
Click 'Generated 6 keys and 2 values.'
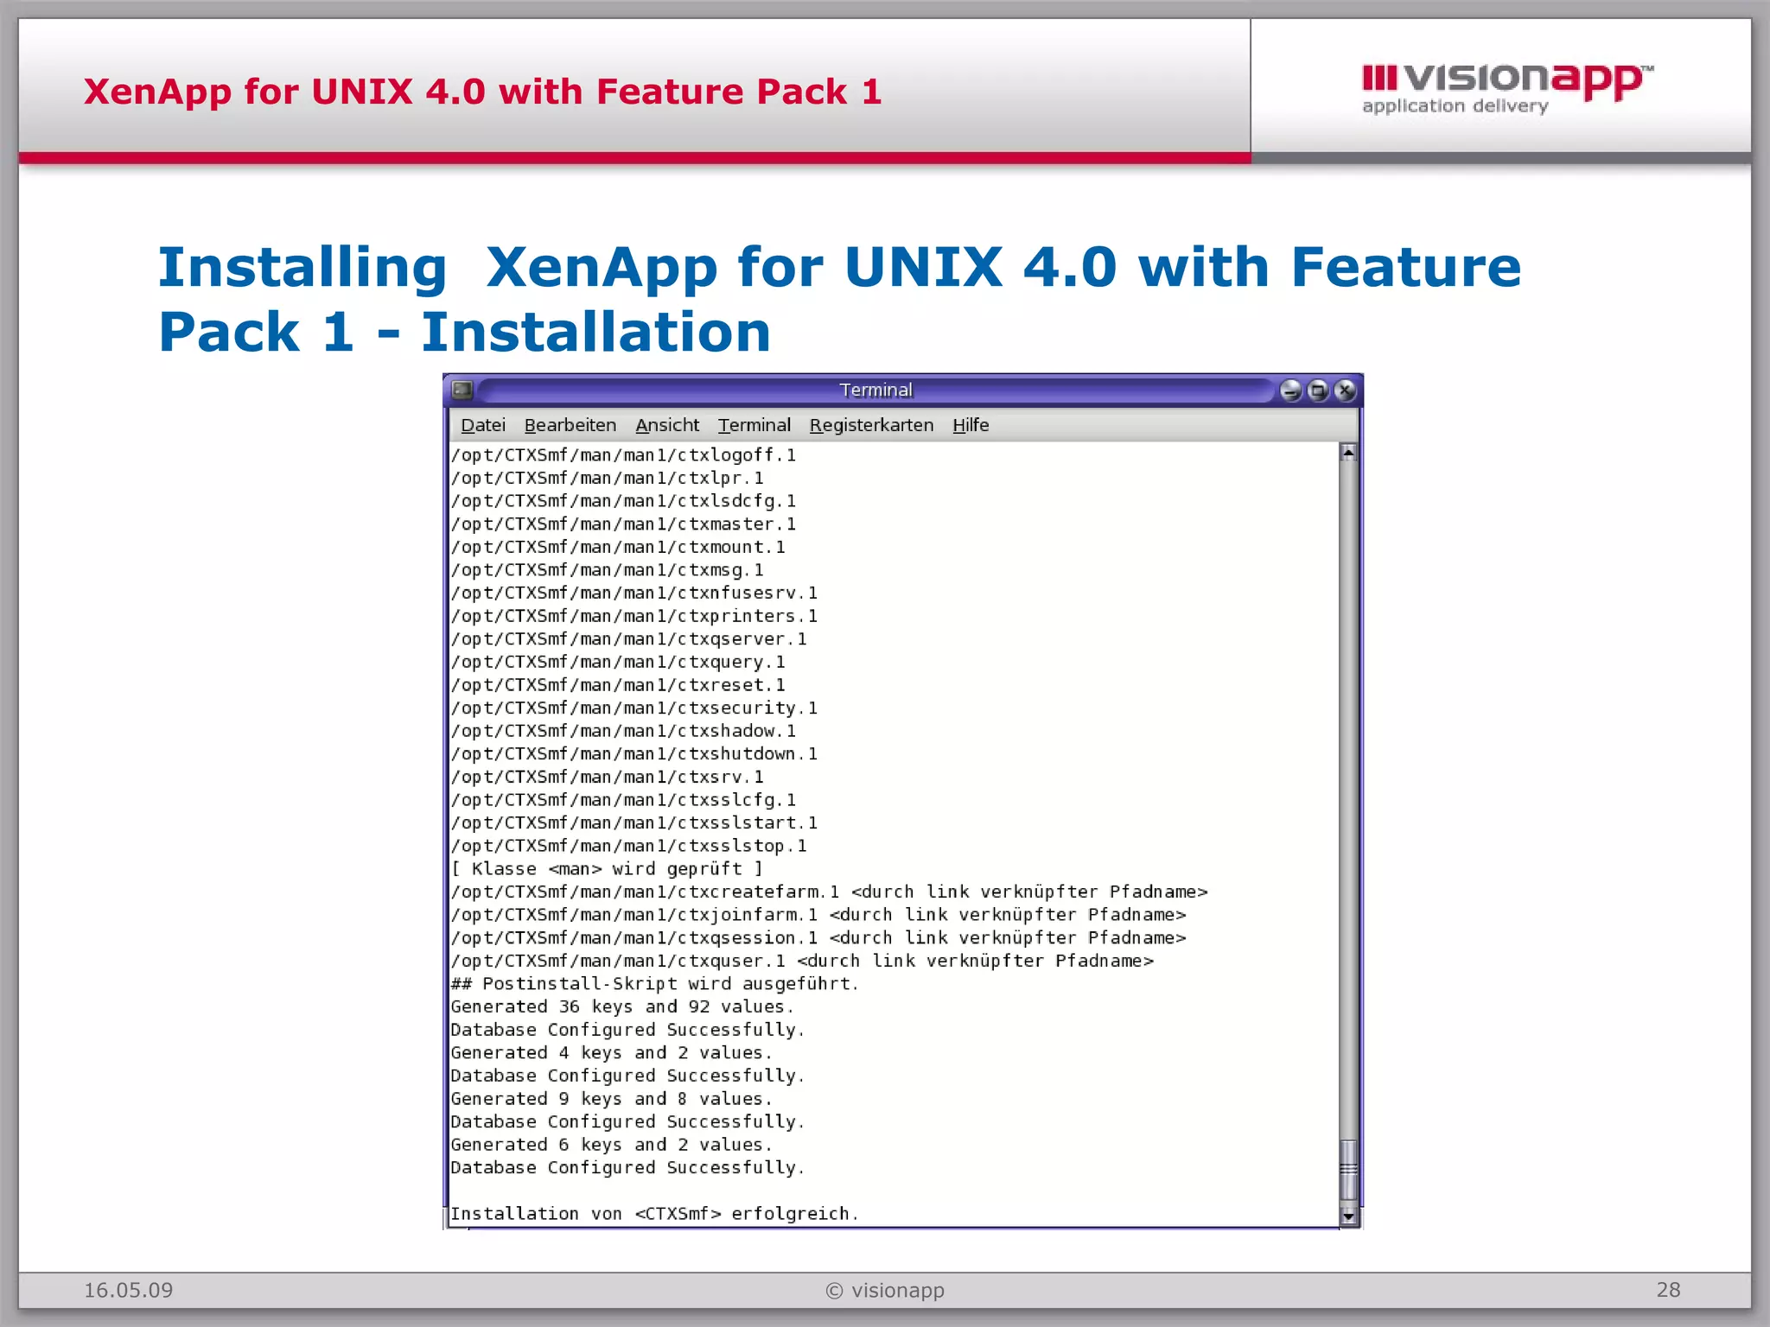(x=612, y=1145)
